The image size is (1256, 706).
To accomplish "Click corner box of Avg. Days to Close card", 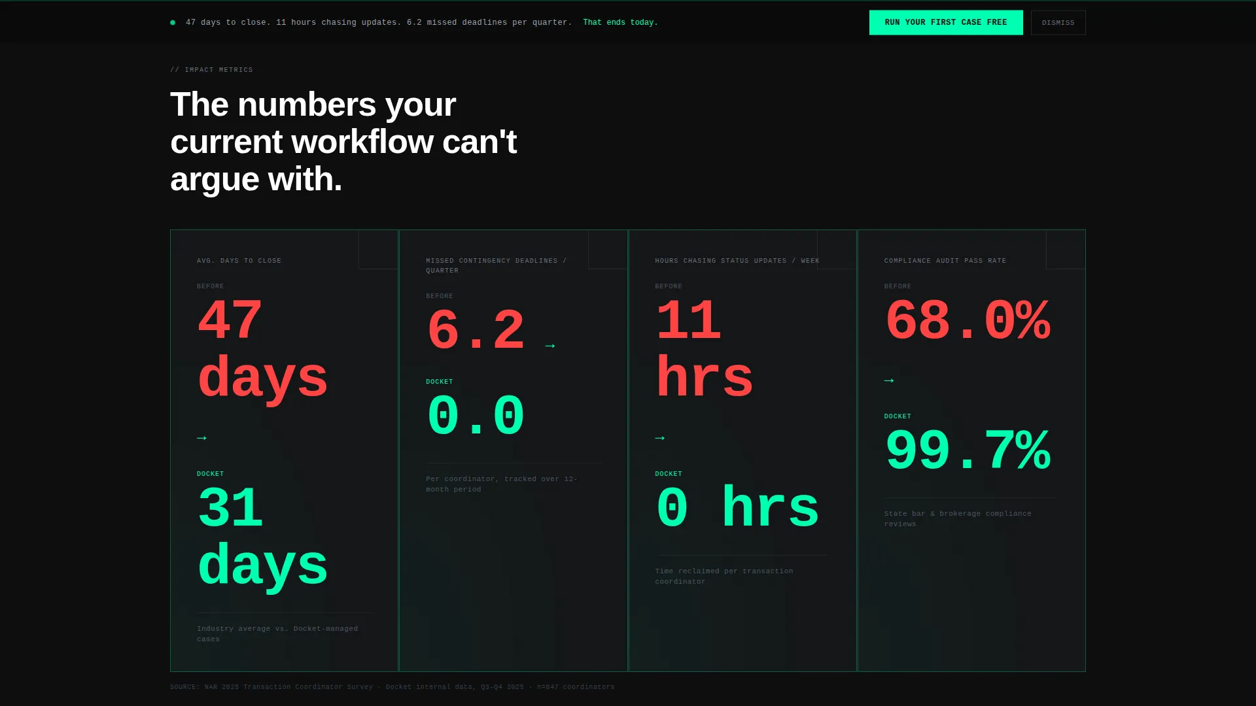I will (x=378, y=250).
